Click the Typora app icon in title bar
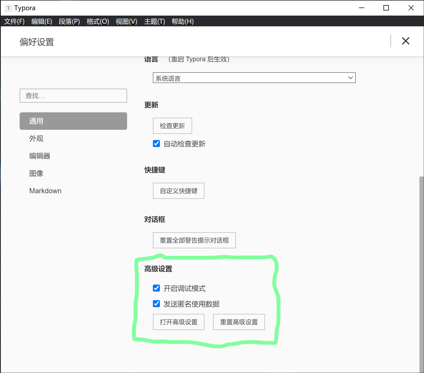The height and width of the screenshot is (373, 424). click(x=9, y=8)
